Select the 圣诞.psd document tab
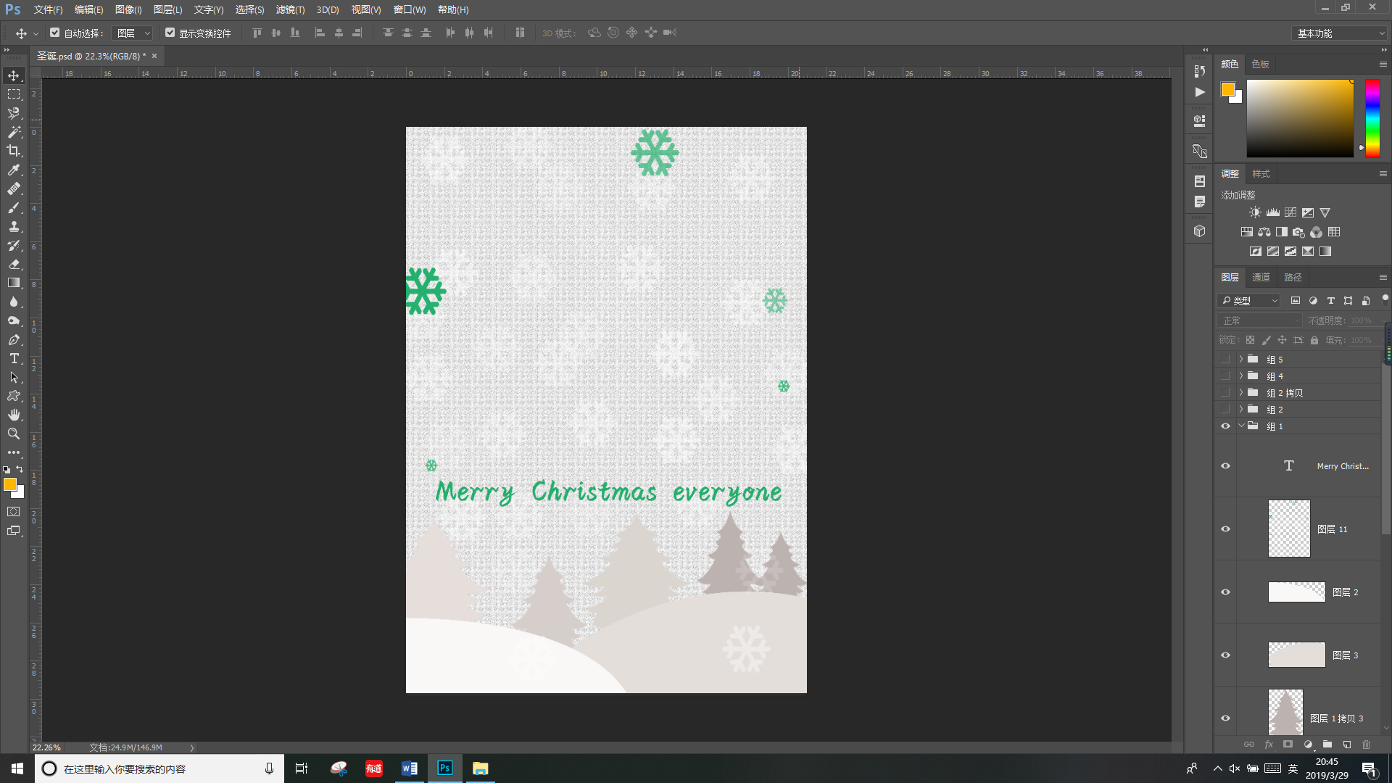1392x783 pixels. [96, 56]
